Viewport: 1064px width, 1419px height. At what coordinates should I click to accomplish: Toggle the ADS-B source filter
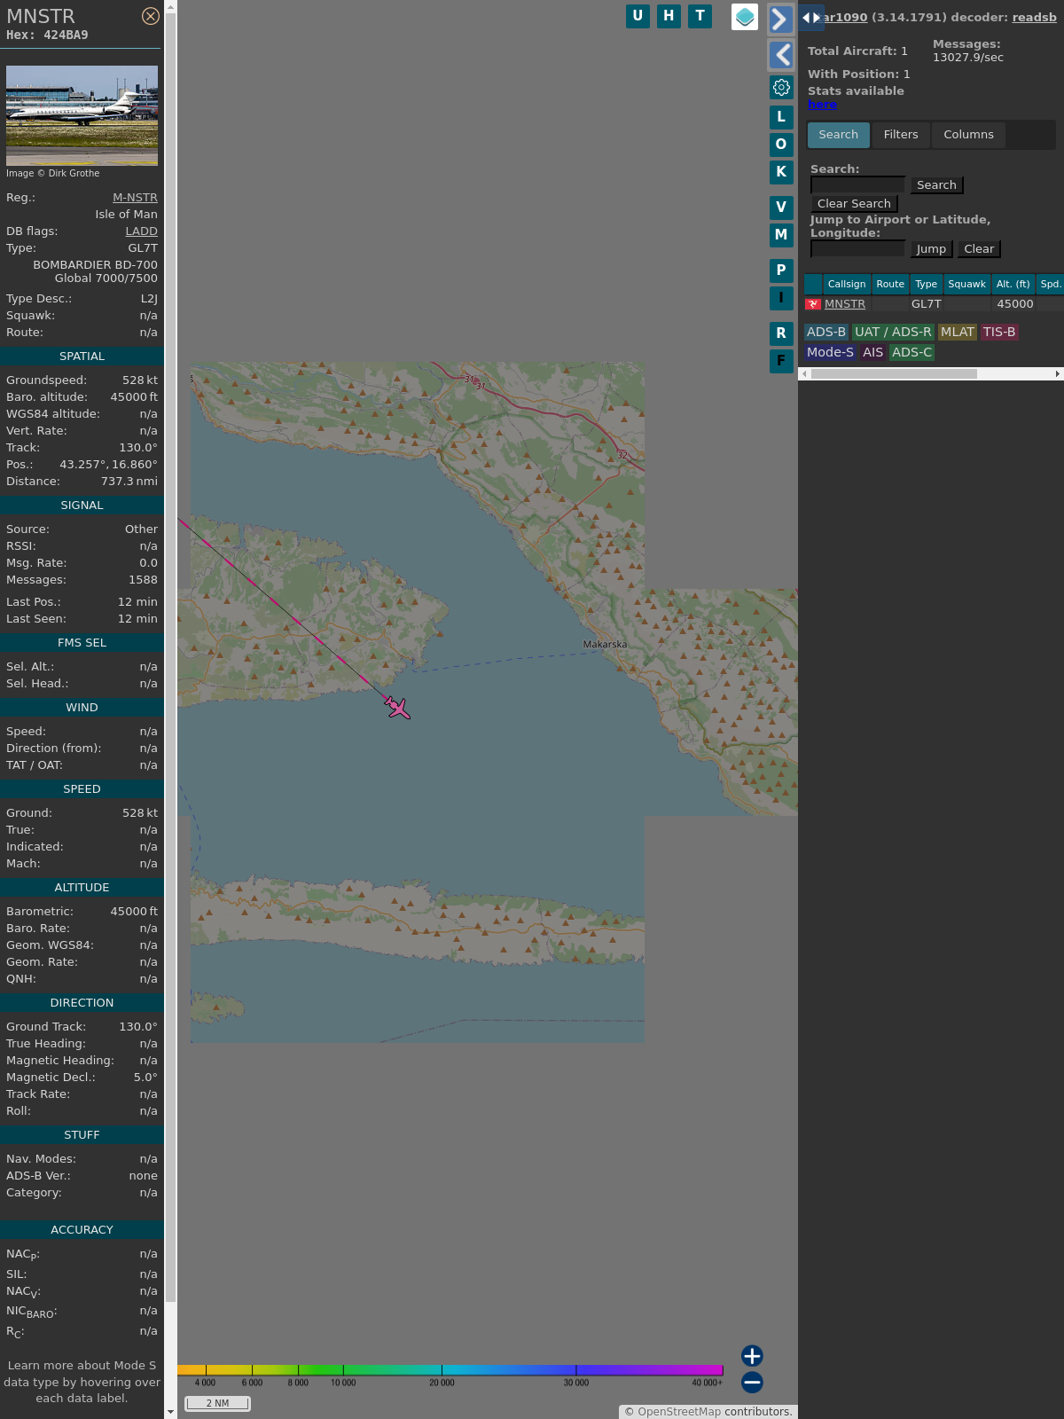825,332
